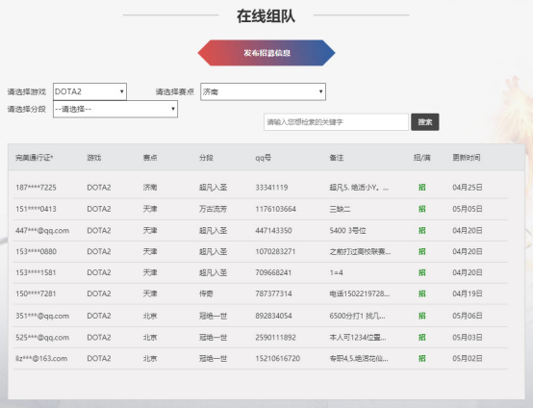Click the green 招 icon for 150****7281
The width and height of the screenshot is (533, 408).
point(421,293)
